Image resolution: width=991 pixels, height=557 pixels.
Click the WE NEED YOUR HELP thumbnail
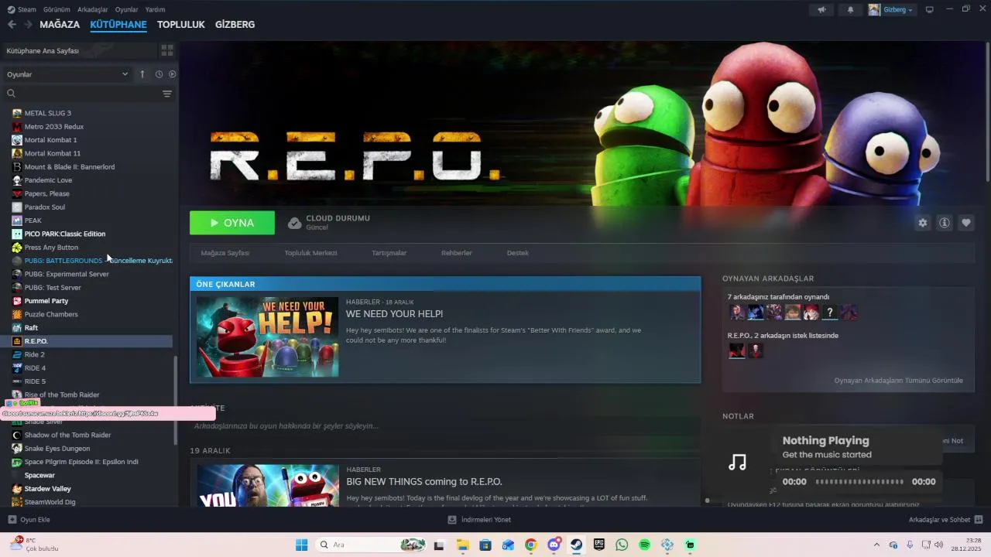pyautogui.click(x=267, y=337)
